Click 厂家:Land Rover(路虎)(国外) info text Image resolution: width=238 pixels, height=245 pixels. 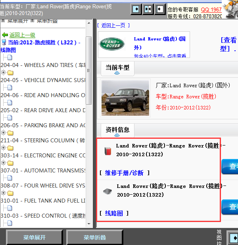[x=193, y=86]
